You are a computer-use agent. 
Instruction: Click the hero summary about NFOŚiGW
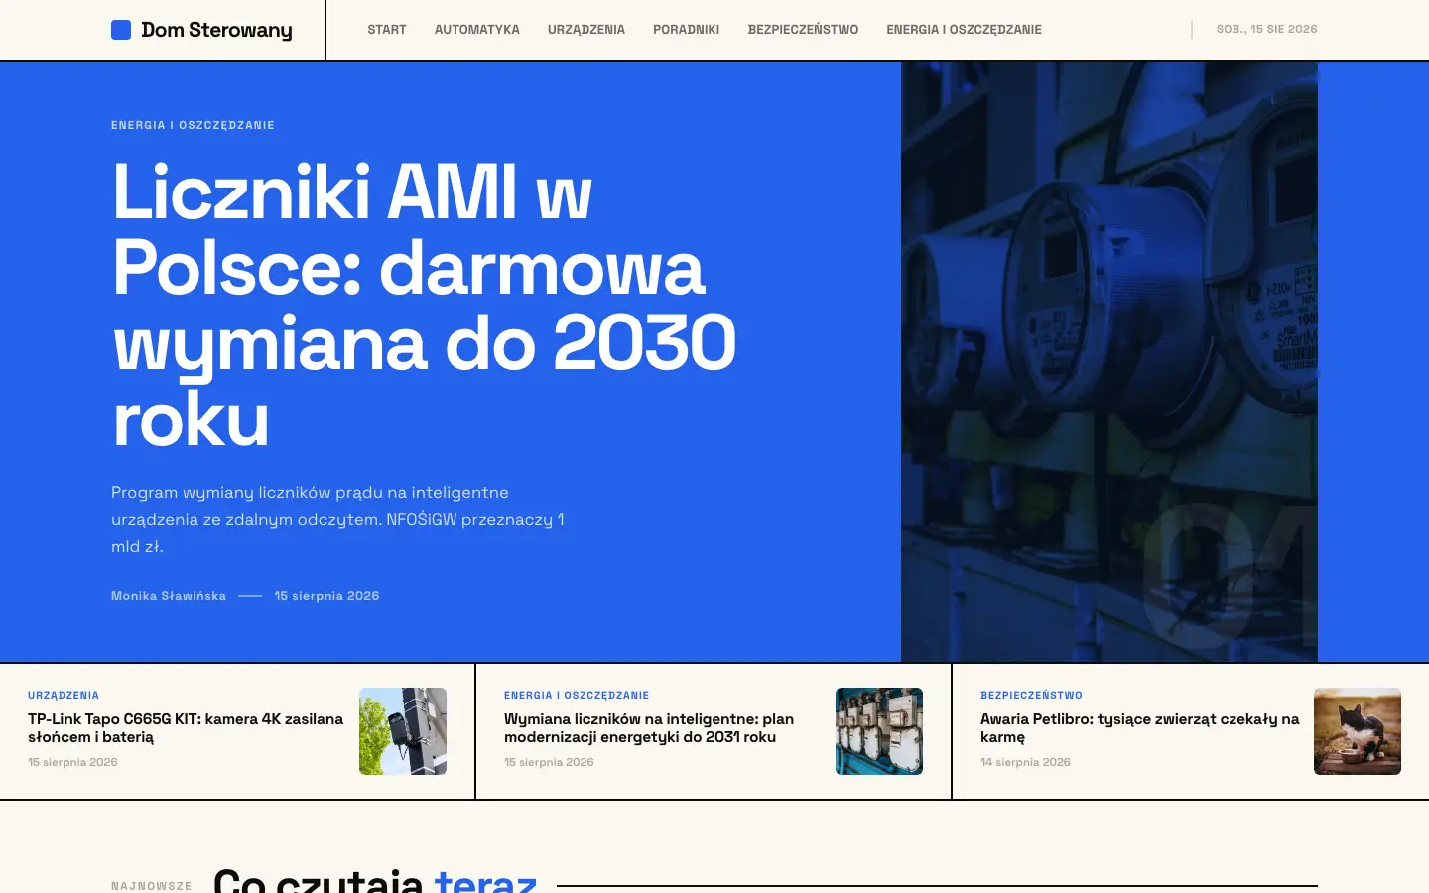(337, 519)
